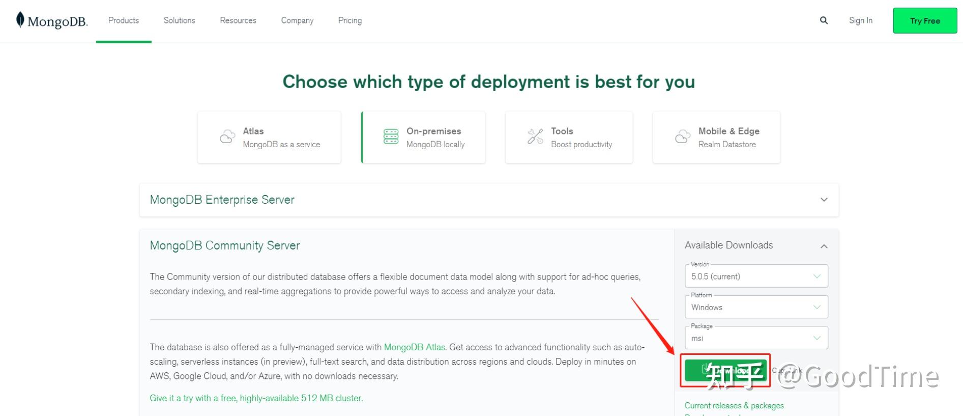Open the Platform dropdown showing Windows
This screenshot has width=963, height=416.
pyautogui.click(x=756, y=308)
